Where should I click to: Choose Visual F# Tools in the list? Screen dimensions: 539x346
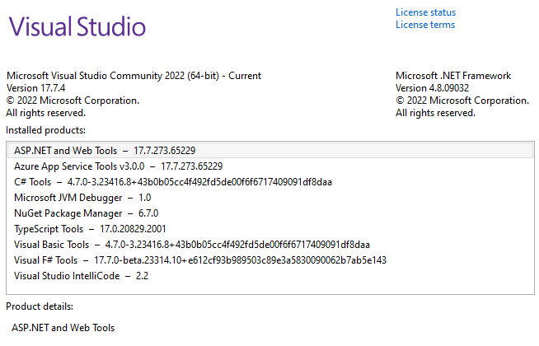click(200, 260)
